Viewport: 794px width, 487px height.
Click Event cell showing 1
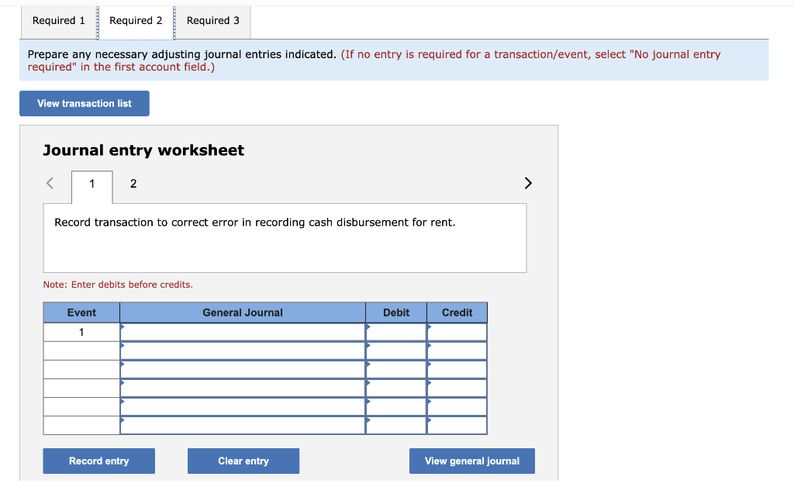(81, 332)
